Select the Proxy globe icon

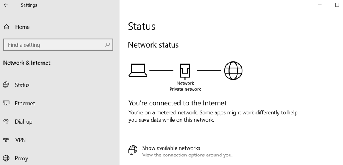click(6, 158)
